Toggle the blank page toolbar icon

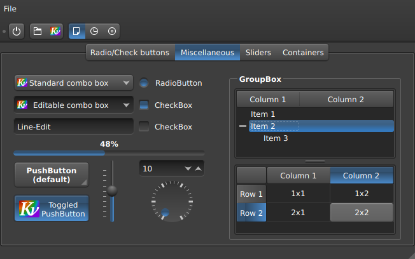76,30
